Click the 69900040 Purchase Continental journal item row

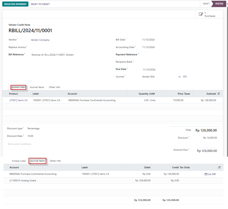point(113,174)
